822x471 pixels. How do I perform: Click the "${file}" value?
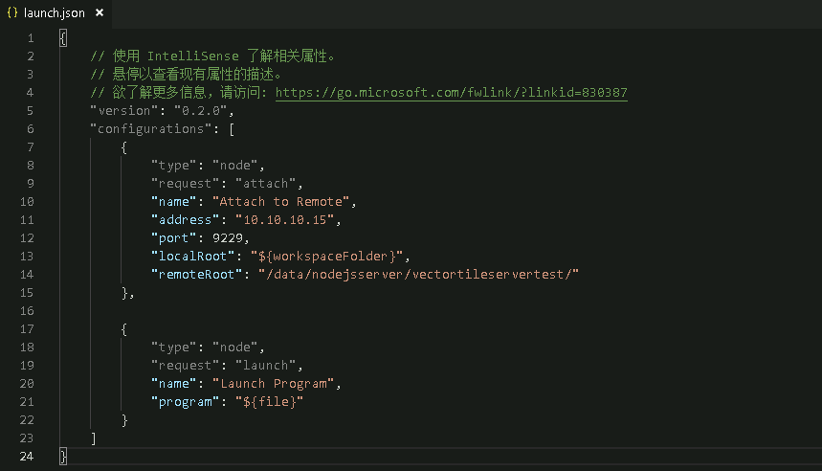[270, 402]
